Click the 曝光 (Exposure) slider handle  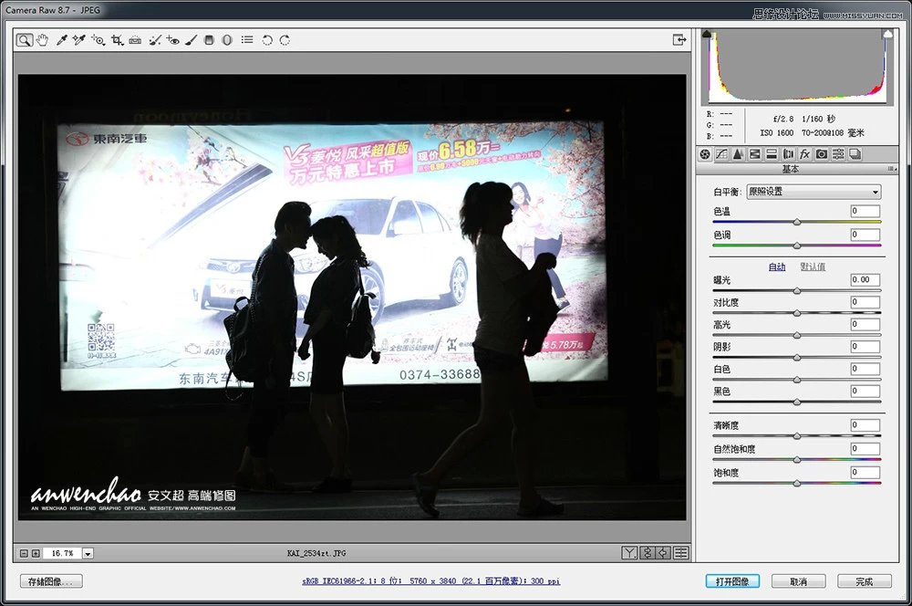pyautogui.click(x=797, y=291)
